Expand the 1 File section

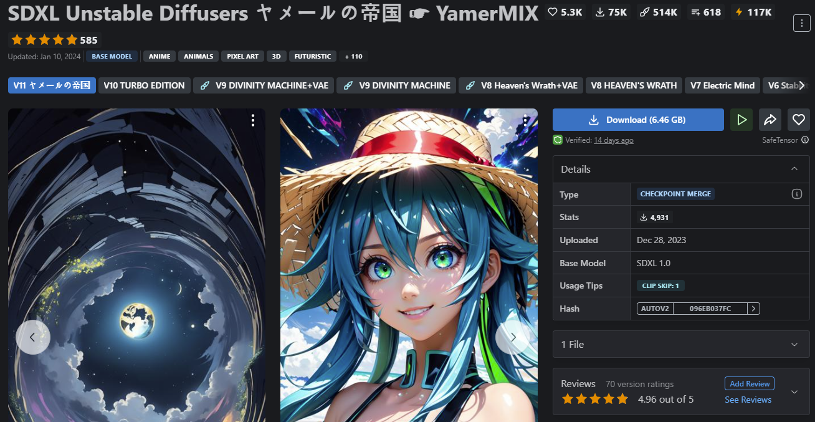(681, 344)
